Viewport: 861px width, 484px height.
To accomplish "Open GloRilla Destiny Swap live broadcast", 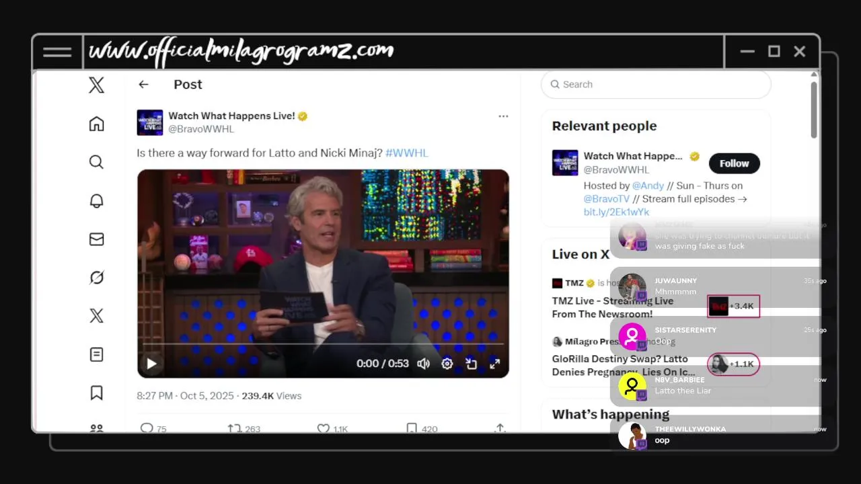I will (x=624, y=365).
